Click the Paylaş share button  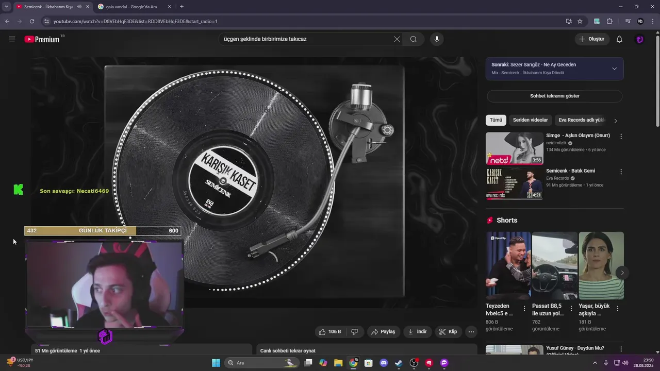(x=383, y=332)
